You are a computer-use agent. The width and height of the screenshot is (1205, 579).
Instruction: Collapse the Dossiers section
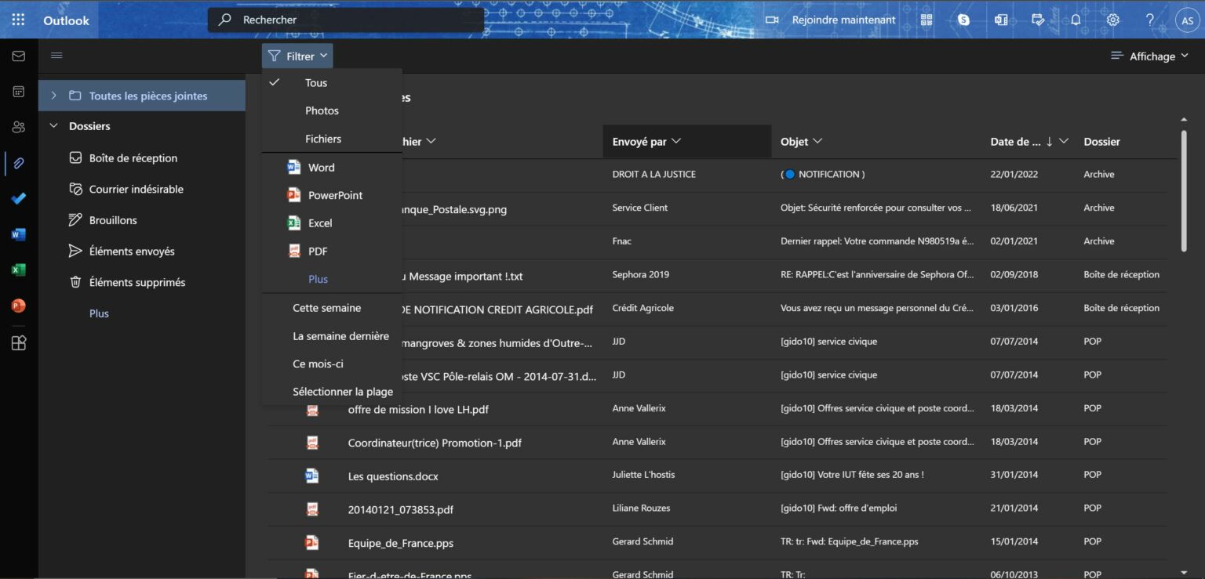pyautogui.click(x=53, y=125)
